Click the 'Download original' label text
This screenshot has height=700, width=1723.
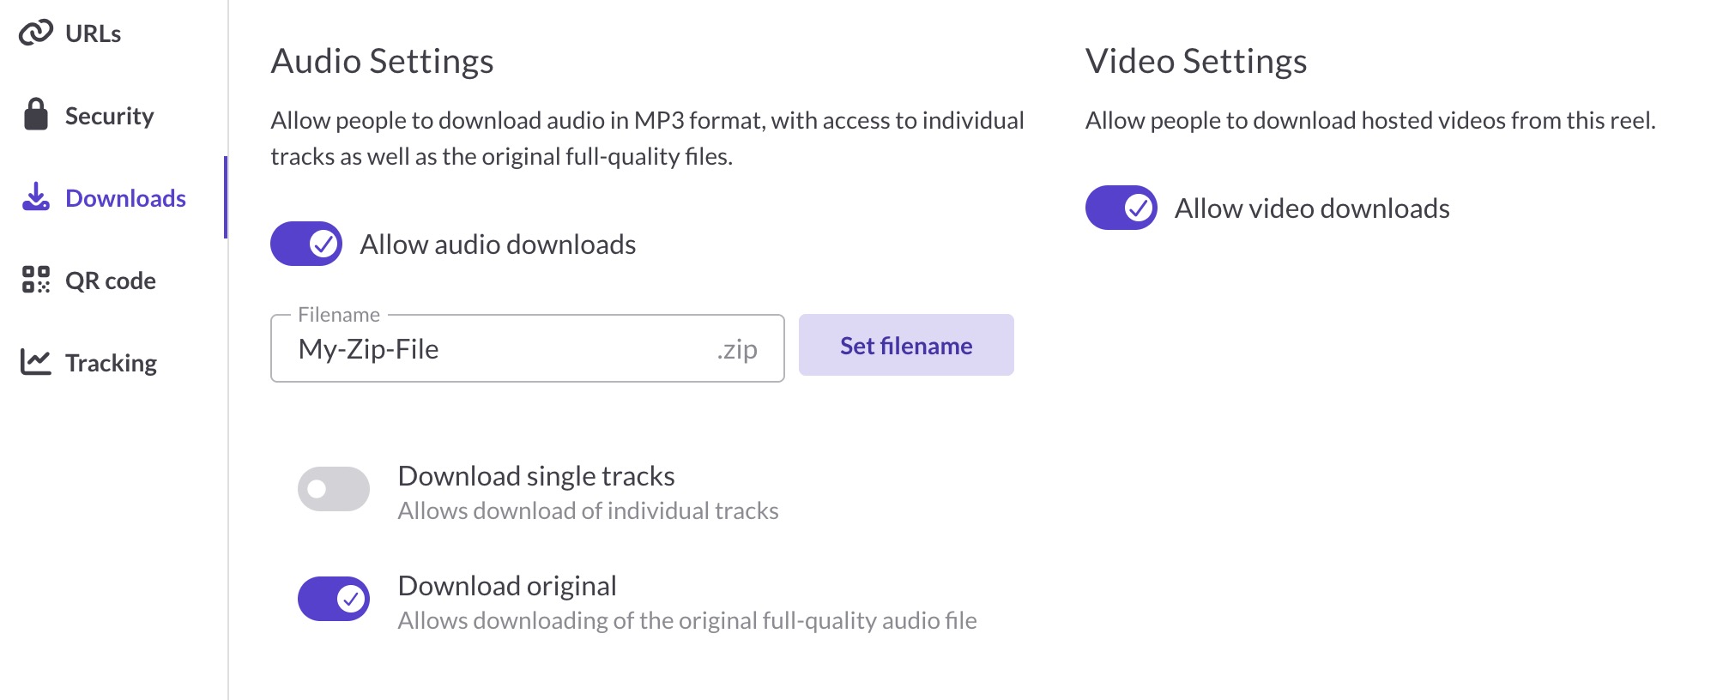507,586
